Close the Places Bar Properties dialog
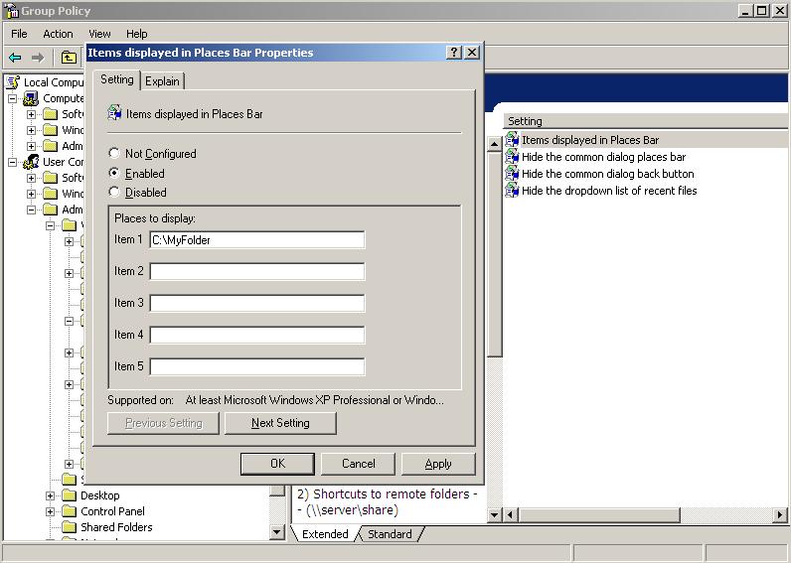Screen dimensions: 791x563 pyautogui.click(x=472, y=52)
